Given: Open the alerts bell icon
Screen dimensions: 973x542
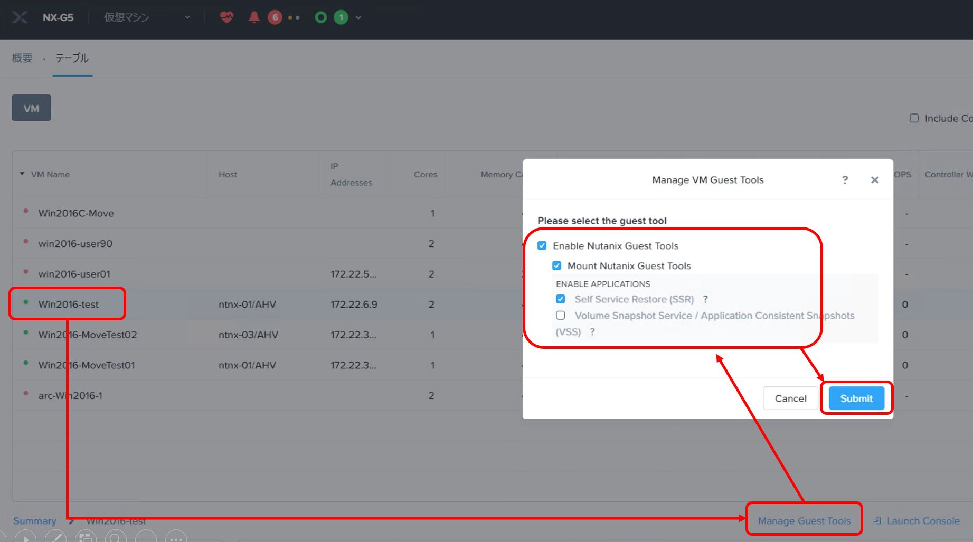Looking at the screenshot, I should pos(254,17).
